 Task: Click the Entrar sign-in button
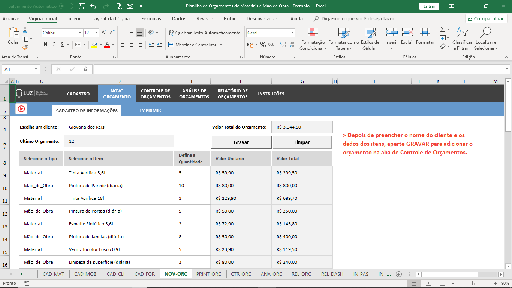pos(430,6)
